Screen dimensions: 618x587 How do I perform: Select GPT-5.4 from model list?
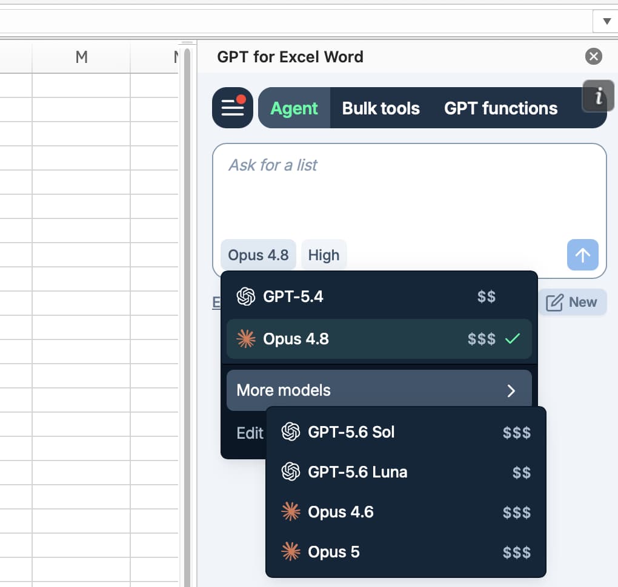[379, 297]
